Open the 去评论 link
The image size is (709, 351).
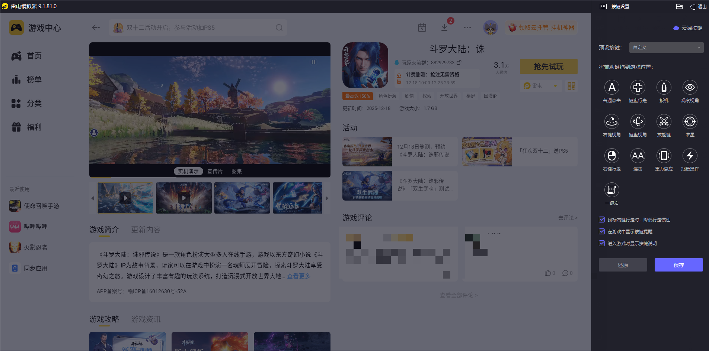568,218
